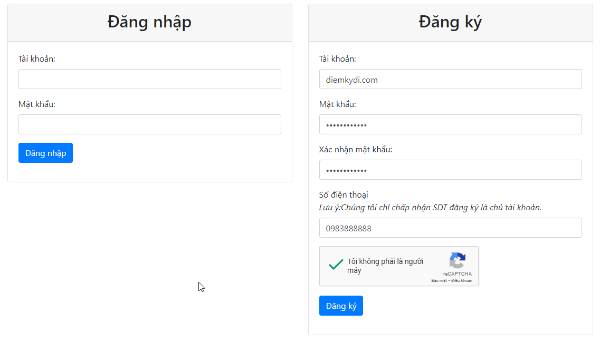The width and height of the screenshot is (600, 342).
Task: Click the 'Đăng ký' panel heading
Action: tap(450, 22)
